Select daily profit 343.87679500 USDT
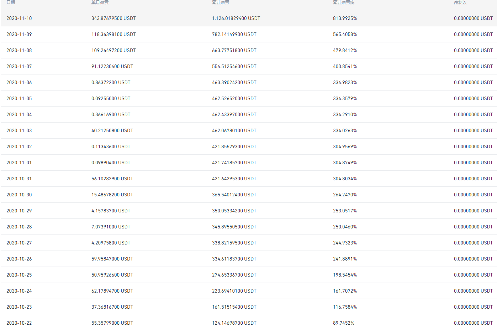This screenshot has width=497, height=325. 113,18
